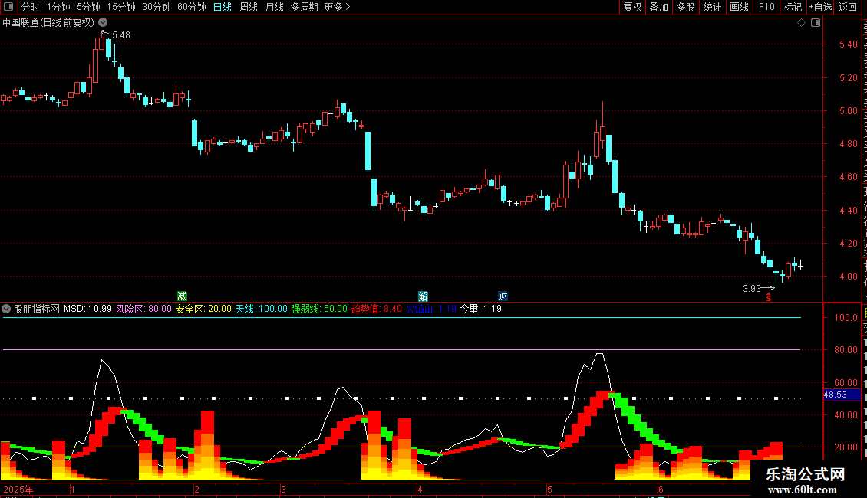
Task: Click the 2025年 timeline label
Action: [18, 490]
